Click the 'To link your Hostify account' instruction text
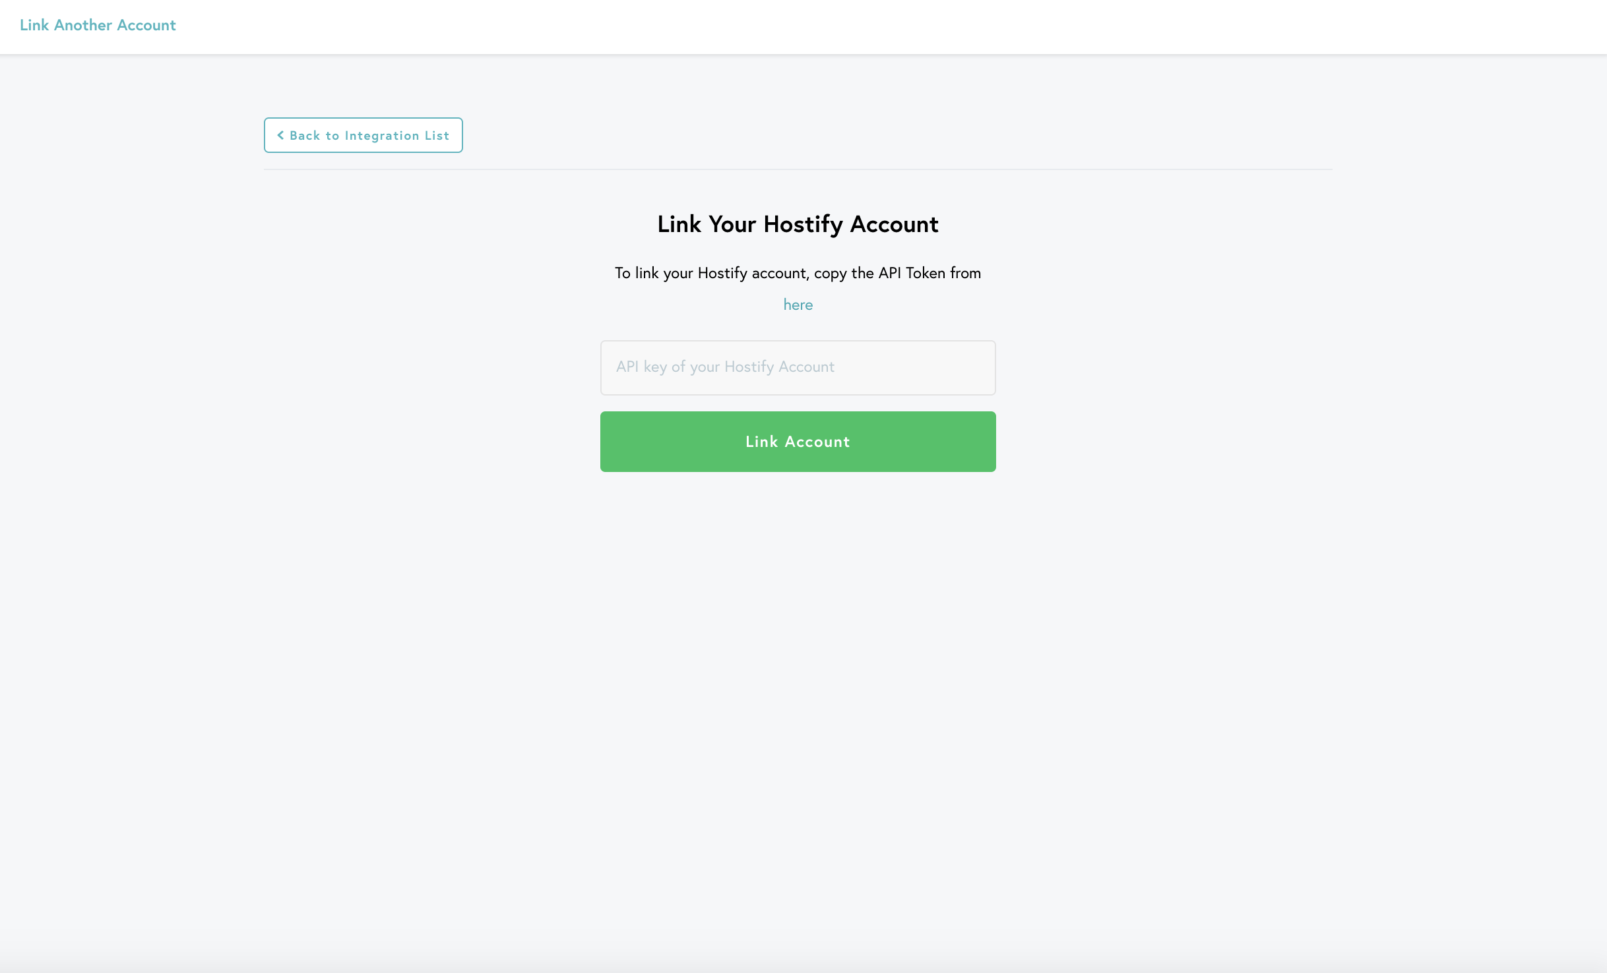Screen dimensions: 1607x973 798,273
